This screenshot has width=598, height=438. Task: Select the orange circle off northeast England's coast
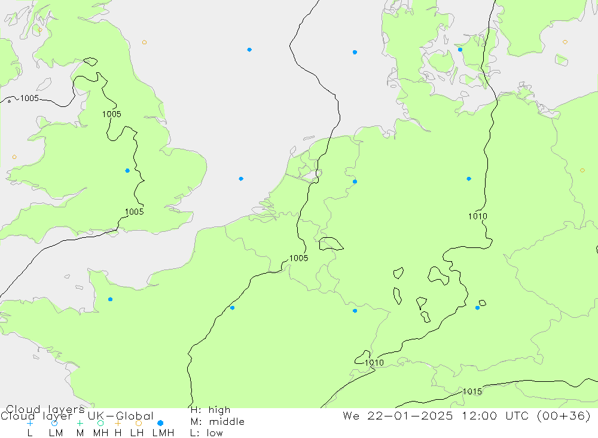click(x=144, y=42)
